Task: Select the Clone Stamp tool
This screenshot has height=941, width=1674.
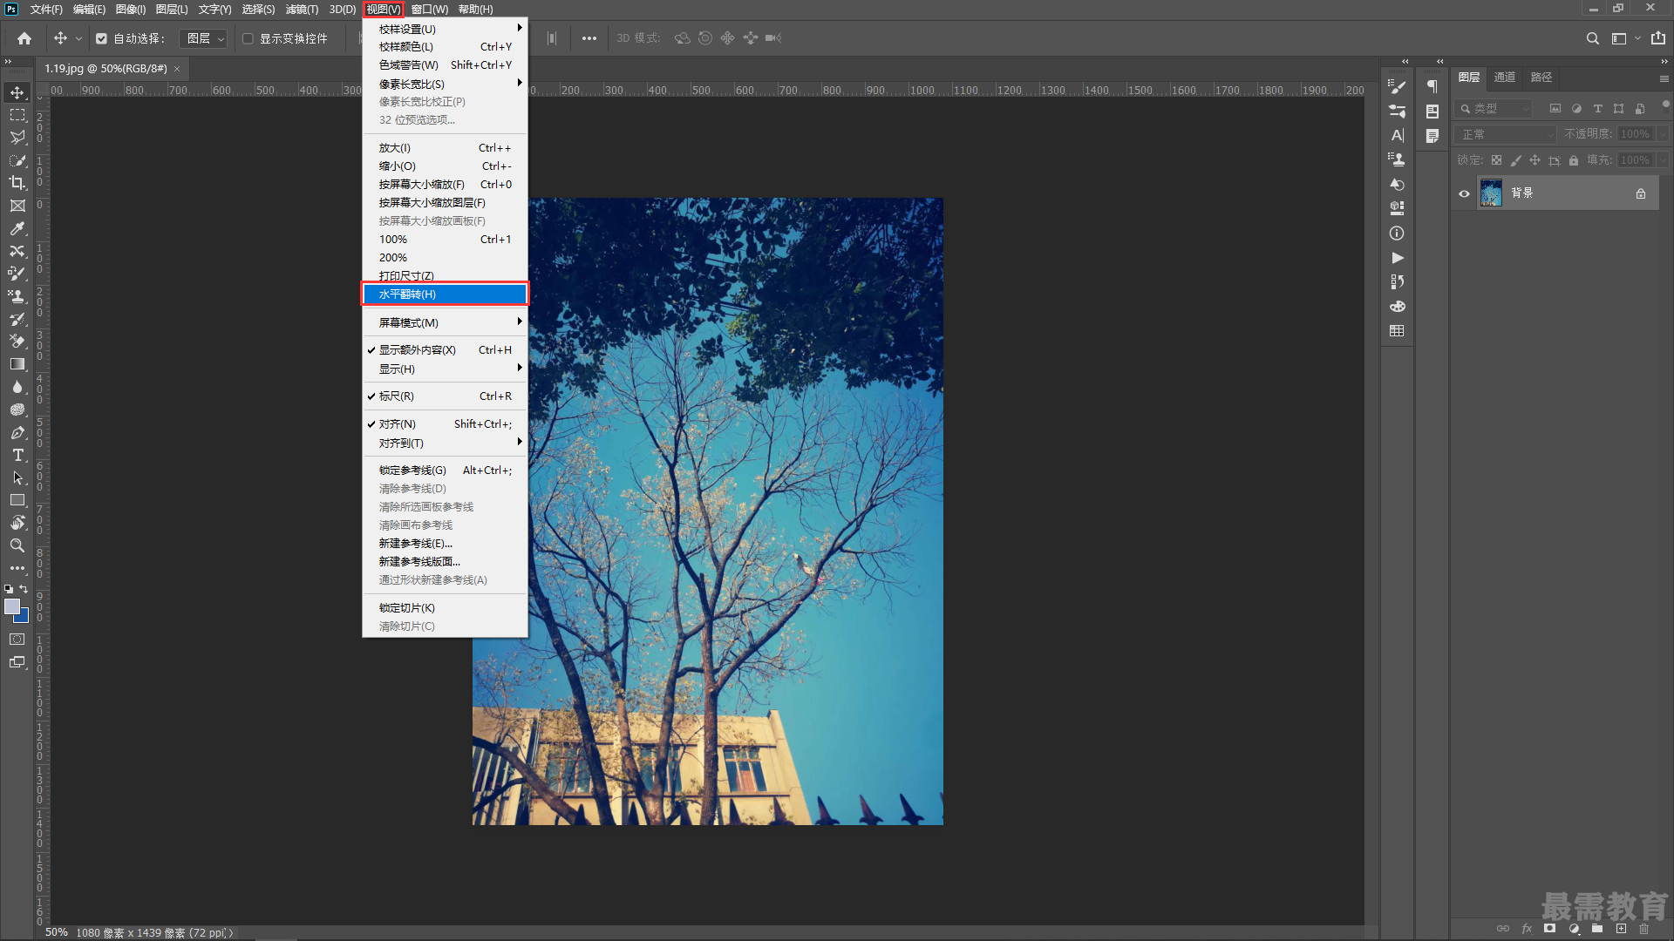Action: (x=17, y=296)
